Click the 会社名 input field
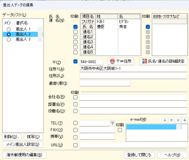Viewport: 189px width, 160px height. point(133,97)
